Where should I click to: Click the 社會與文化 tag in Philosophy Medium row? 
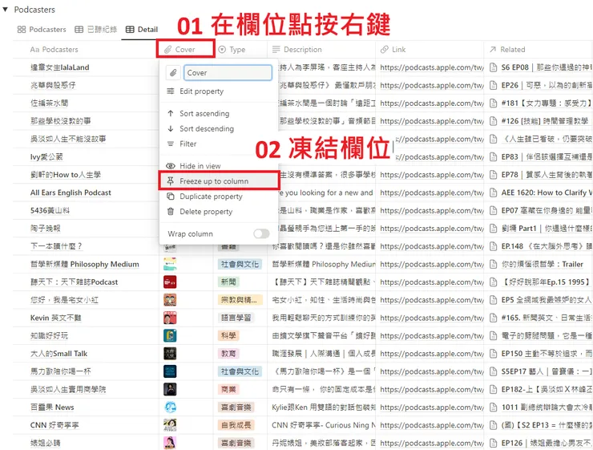pos(240,264)
